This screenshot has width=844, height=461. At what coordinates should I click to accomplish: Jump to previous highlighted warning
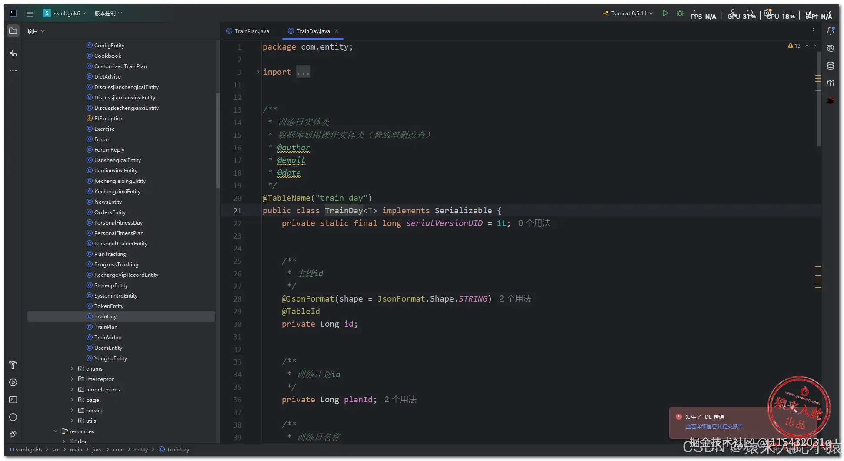tap(807, 46)
